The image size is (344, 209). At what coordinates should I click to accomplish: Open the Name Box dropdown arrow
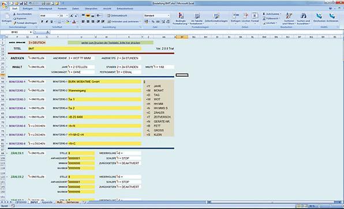31,32
